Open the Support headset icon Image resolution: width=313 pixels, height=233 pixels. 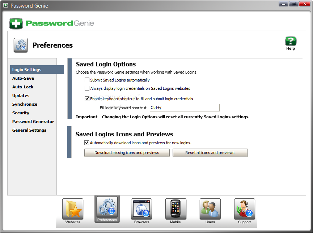pyautogui.click(x=245, y=209)
